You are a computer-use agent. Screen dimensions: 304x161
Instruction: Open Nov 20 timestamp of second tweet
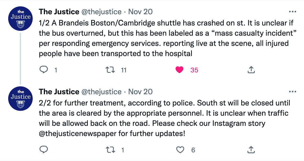pyautogui.click(x=140, y=92)
